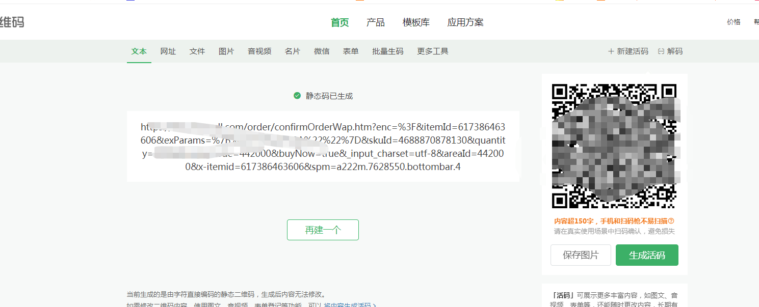Switch to the 微信 tab
This screenshot has width=759, height=307.
coord(322,51)
